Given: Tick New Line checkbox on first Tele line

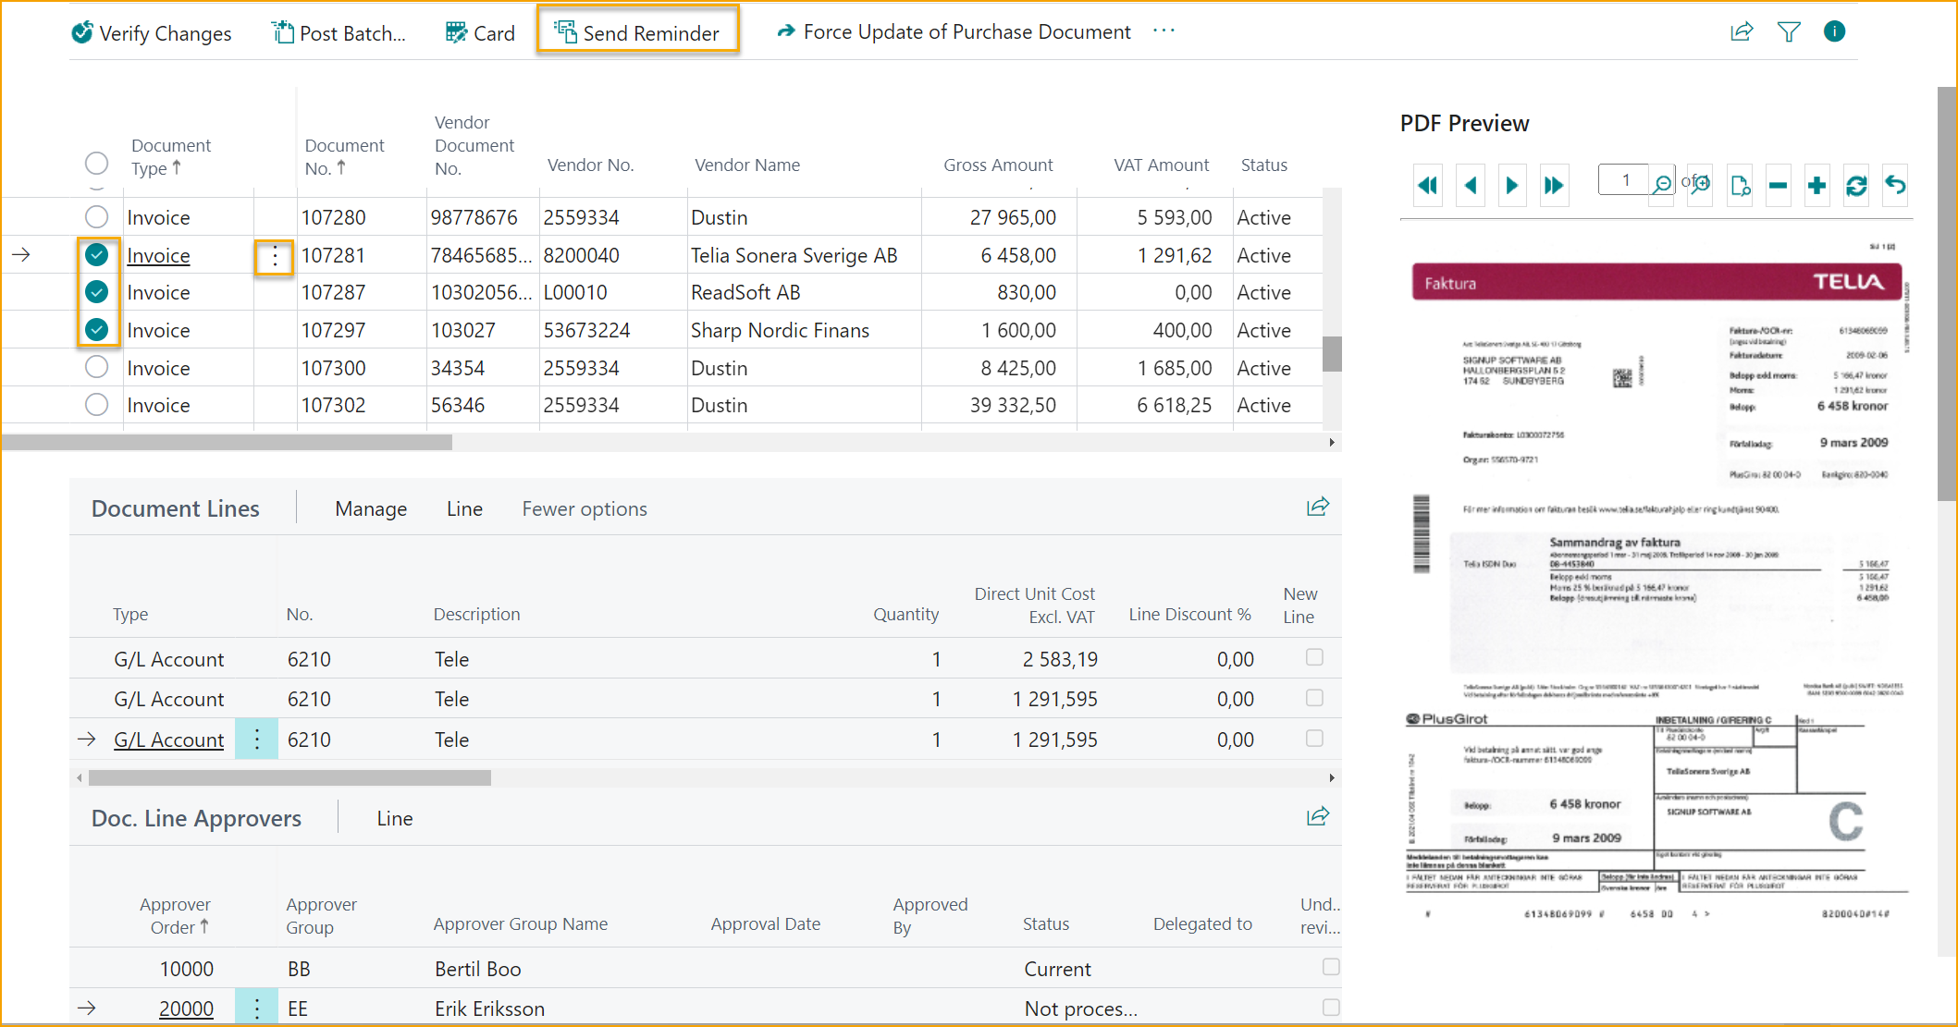Looking at the screenshot, I should (x=1314, y=657).
